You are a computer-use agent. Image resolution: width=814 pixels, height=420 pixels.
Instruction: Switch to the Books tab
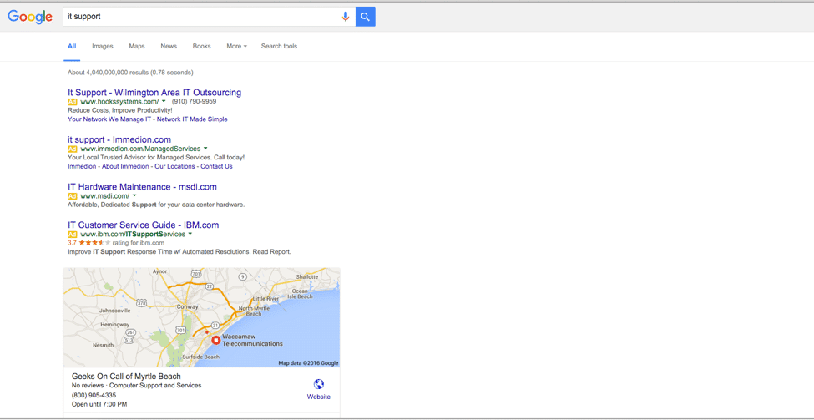click(x=201, y=46)
